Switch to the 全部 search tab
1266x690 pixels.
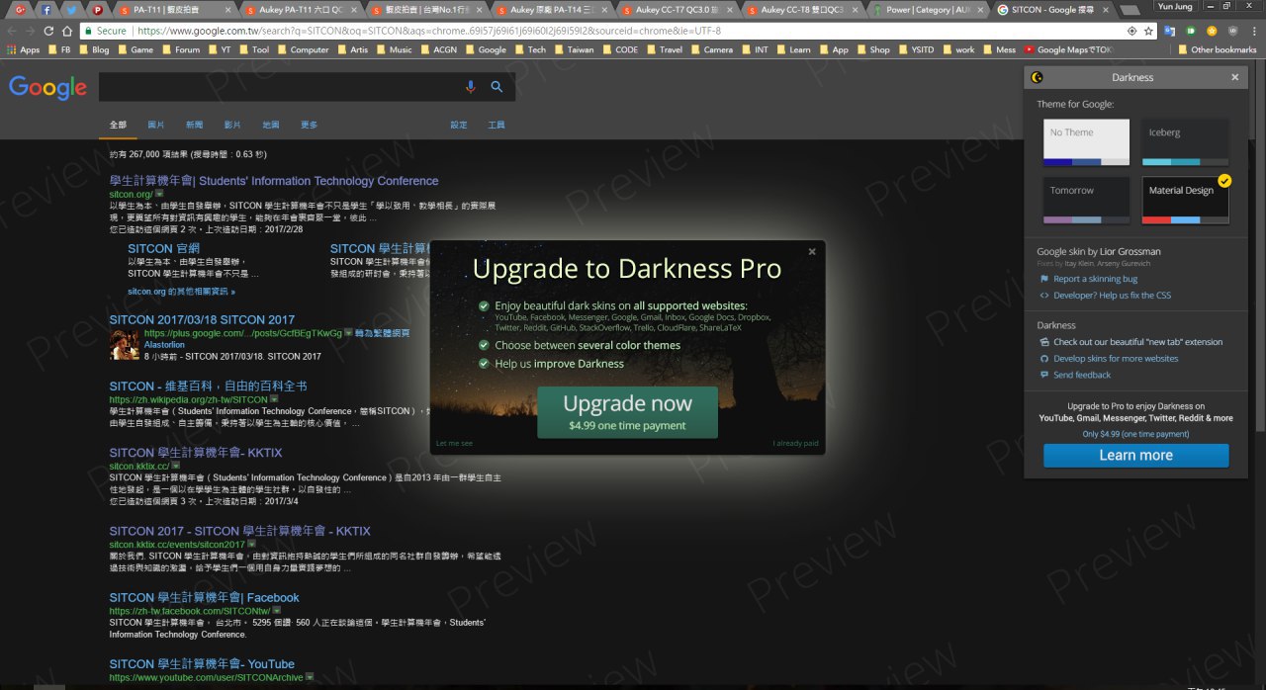tap(118, 126)
